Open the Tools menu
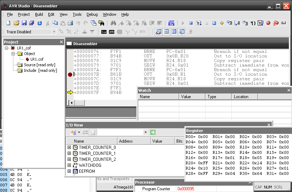The image size is (292, 192). (x=77, y=14)
